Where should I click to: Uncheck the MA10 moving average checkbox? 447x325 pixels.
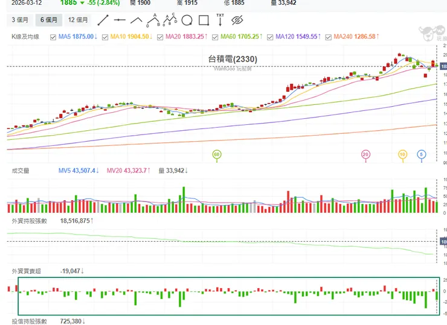(105, 37)
